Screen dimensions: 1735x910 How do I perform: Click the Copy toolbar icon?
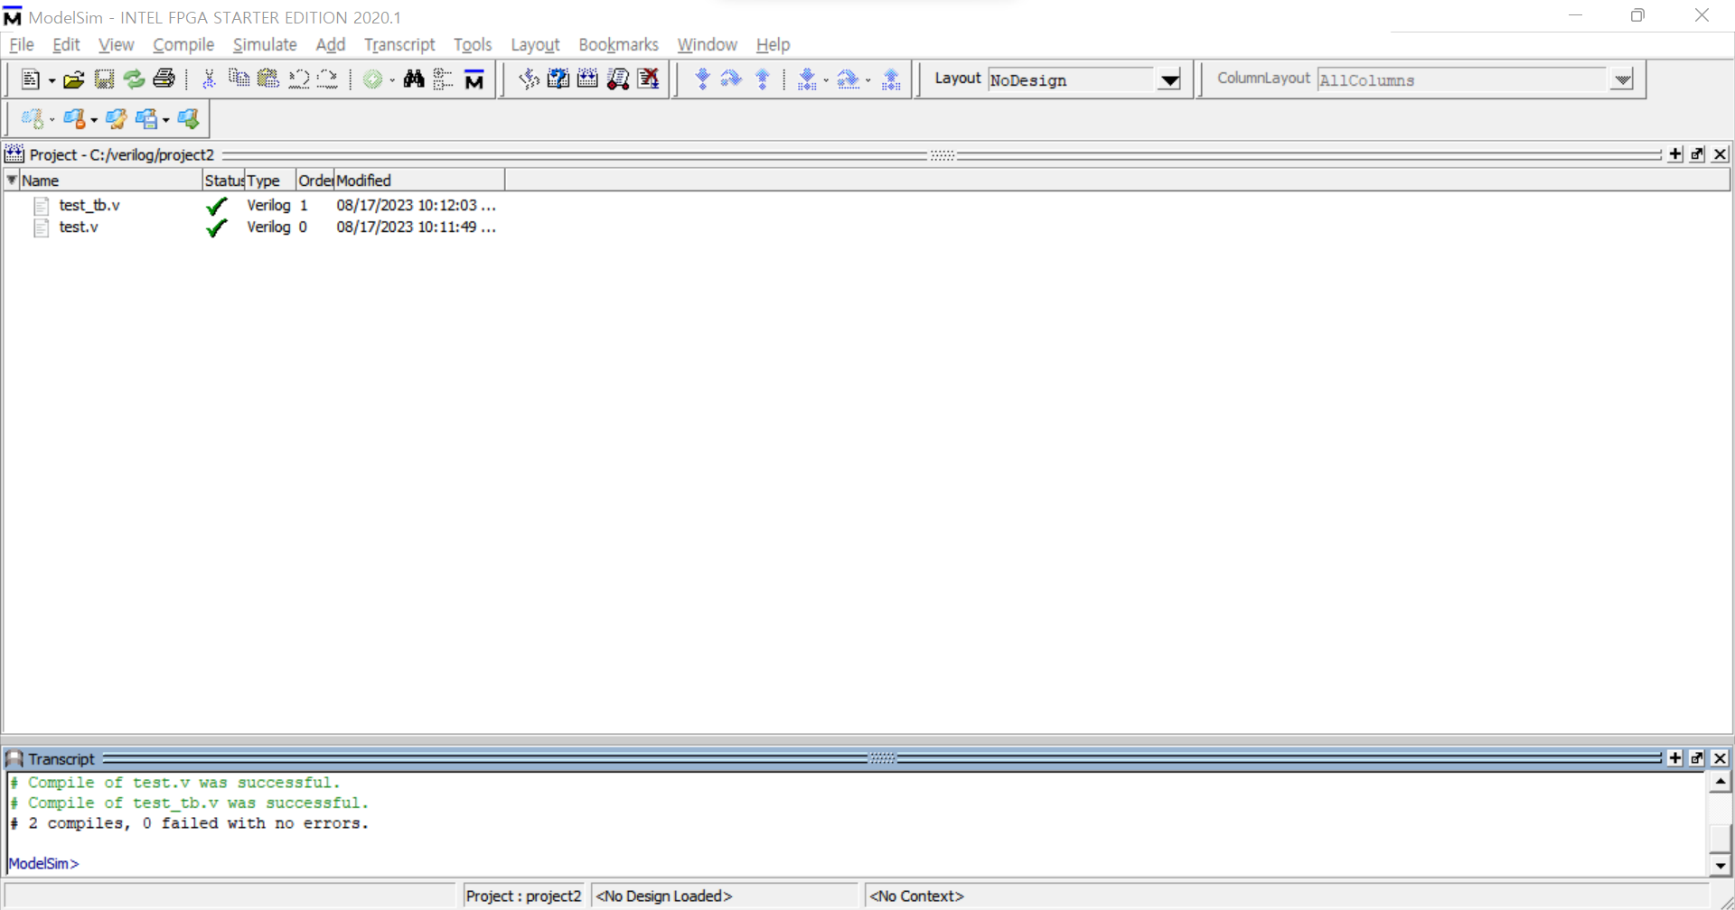(239, 79)
